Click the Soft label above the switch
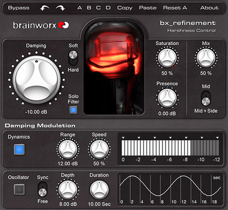Screen dimensions: 228x210 (x=73, y=46)
